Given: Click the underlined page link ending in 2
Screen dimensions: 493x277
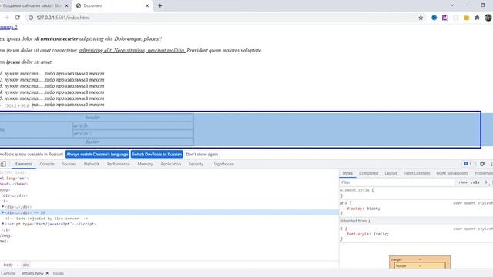Looking at the screenshot, I should [x=8, y=28].
